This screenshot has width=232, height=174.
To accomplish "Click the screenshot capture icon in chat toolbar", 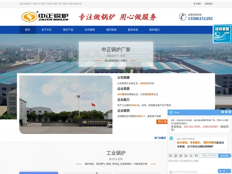I will (176, 156).
